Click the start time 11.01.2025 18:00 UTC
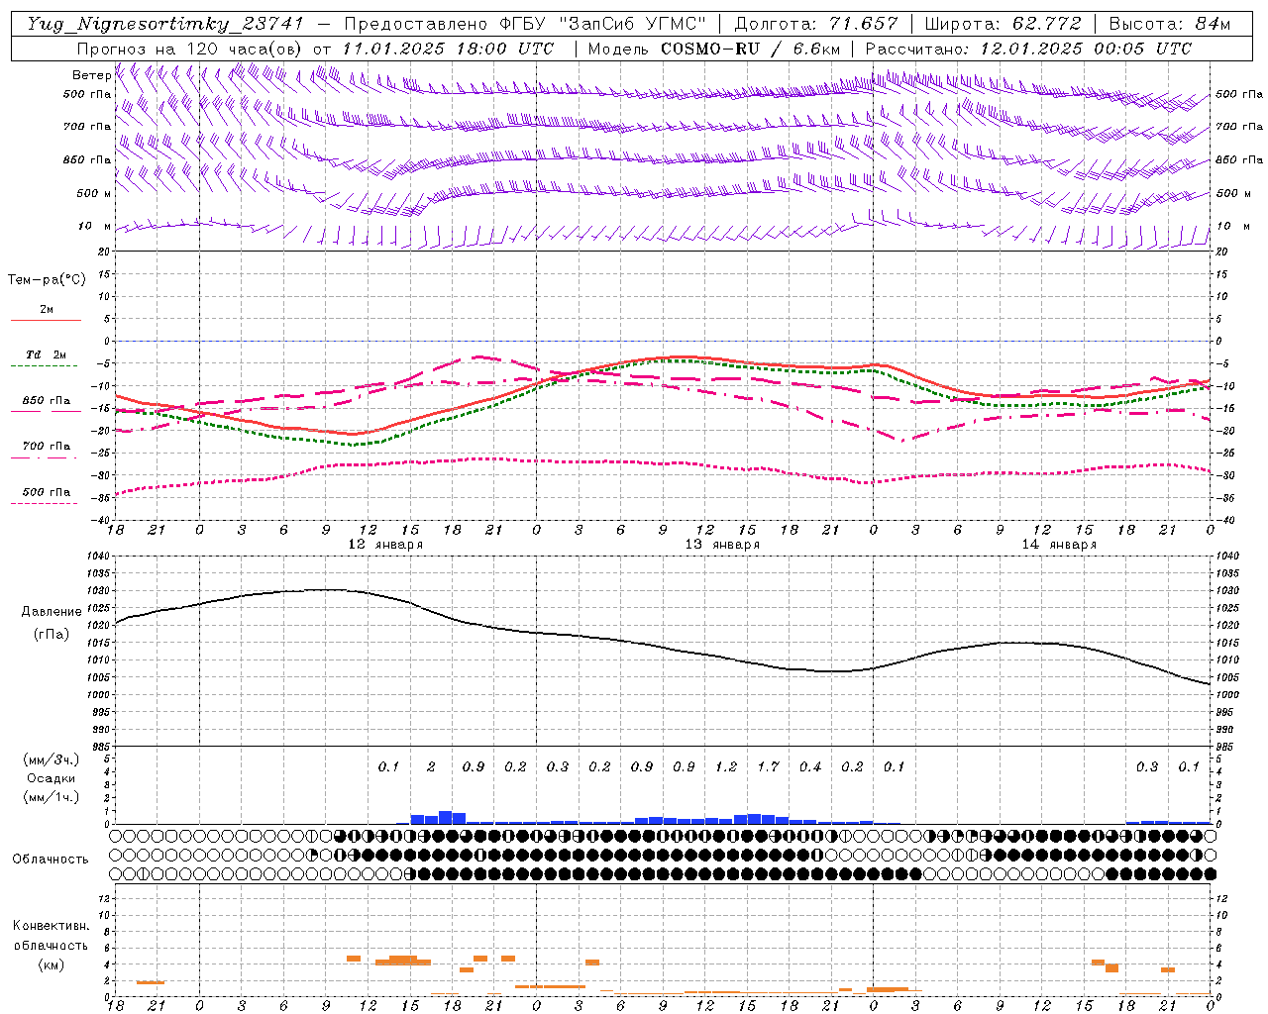This screenshot has width=1268, height=1014. [x=448, y=49]
